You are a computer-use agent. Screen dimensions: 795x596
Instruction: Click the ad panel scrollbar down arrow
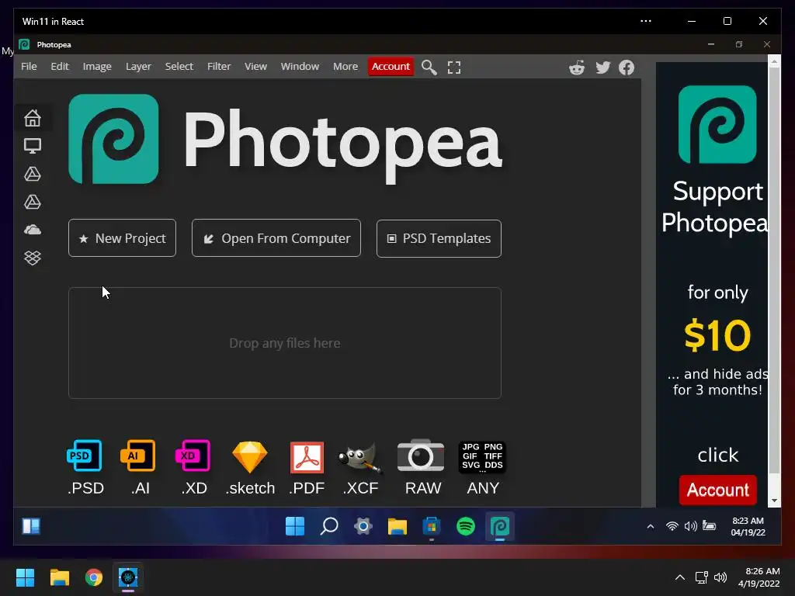[x=774, y=501]
